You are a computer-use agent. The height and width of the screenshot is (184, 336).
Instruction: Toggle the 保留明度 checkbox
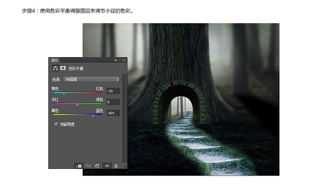click(x=56, y=124)
